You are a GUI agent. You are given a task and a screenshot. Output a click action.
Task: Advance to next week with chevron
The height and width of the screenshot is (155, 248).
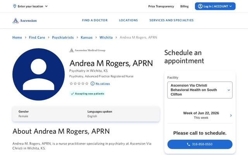point(231,115)
